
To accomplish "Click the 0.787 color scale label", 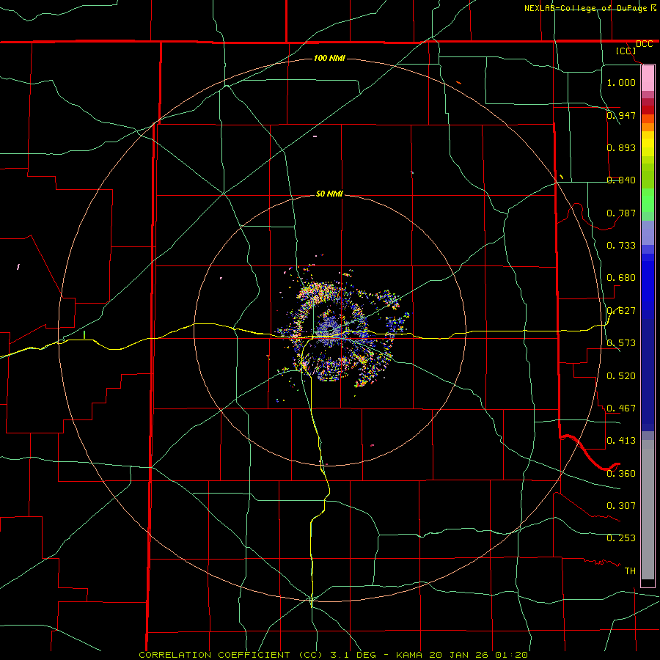I will (621, 213).
